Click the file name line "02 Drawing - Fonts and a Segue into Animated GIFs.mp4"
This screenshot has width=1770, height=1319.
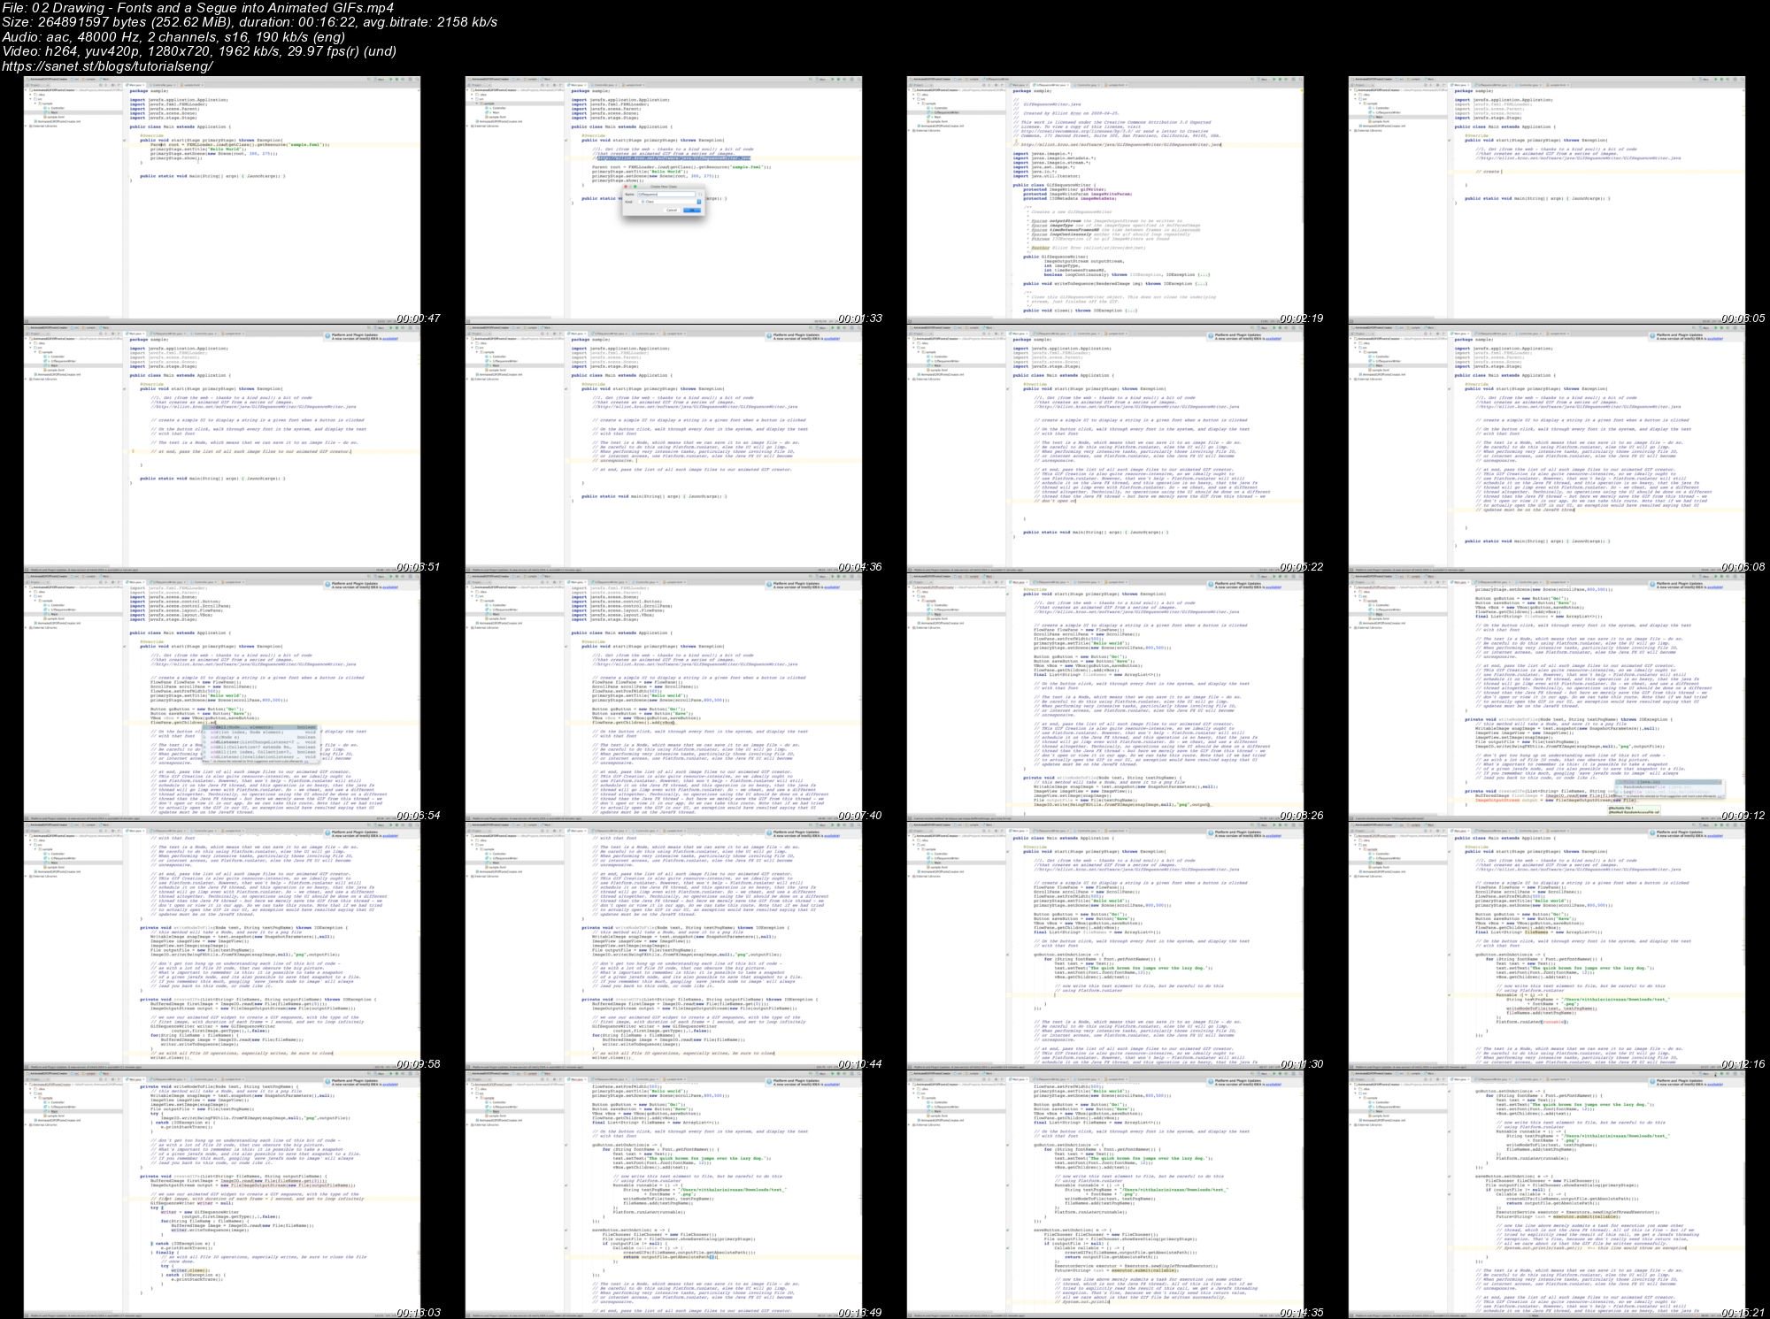pos(198,8)
